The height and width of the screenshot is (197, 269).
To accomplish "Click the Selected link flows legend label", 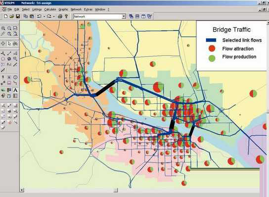I will 242,40.
